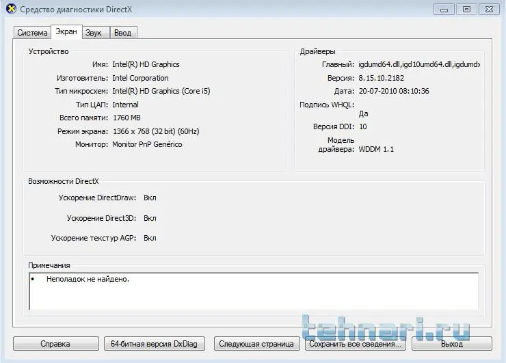Click driver date 20-07-2010 08:10:36

pos(394,92)
